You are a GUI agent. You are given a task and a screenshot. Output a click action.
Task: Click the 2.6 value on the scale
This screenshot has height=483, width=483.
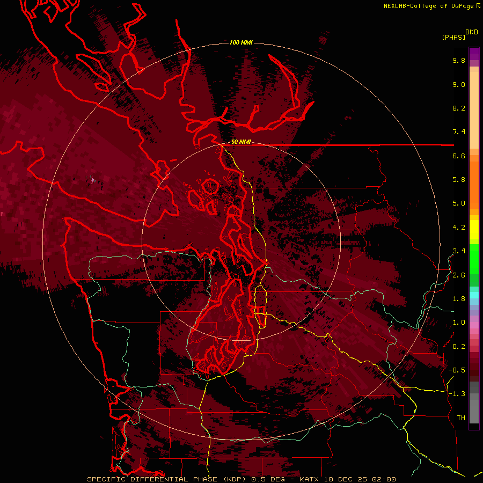coord(459,275)
